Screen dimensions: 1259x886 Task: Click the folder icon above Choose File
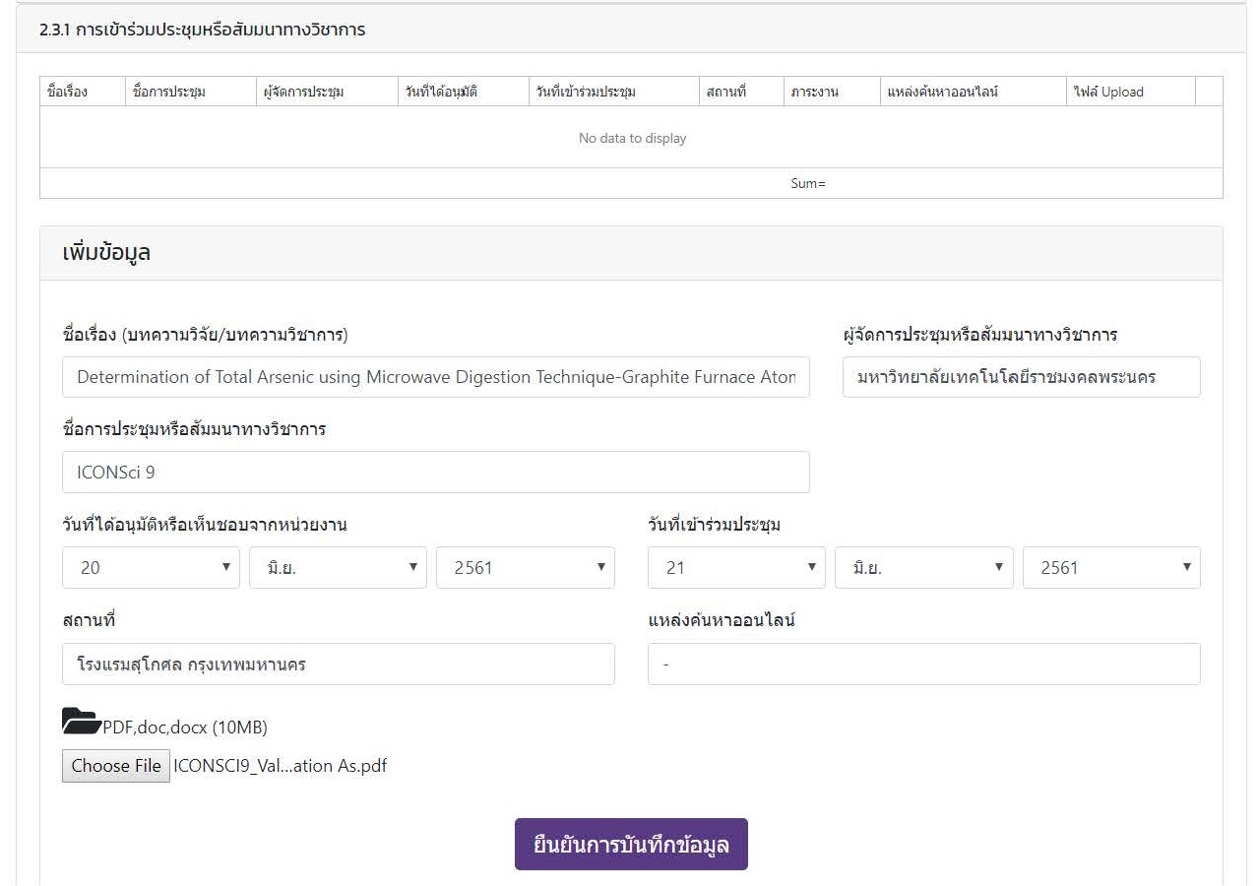click(81, 722)
